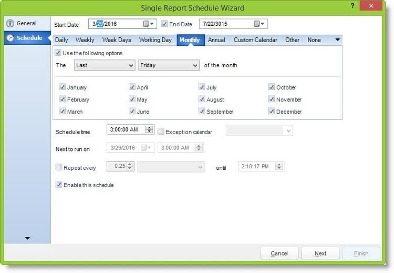The width and height of the screenshot is (394, 273).
Task: Enable the Repeat every checkbox
Action: coord(59,167)
